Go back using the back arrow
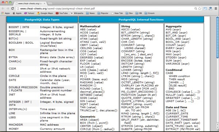The image size is (219, 132). pyautogui.click(x=3, y=8)
